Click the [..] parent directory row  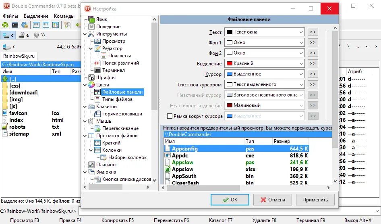(x=41, y=79)
